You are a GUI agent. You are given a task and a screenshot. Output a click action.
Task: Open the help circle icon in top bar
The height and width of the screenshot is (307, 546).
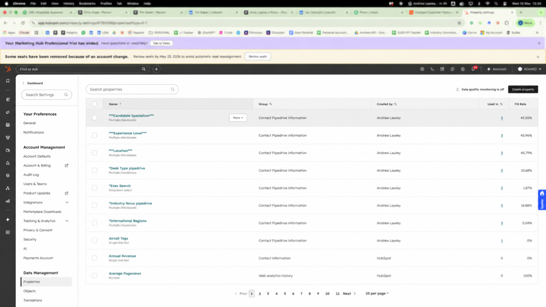452,69
